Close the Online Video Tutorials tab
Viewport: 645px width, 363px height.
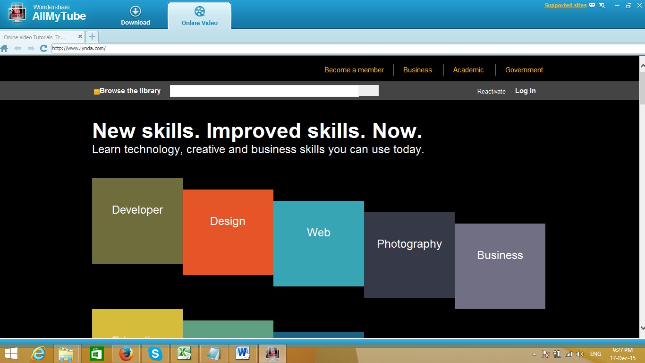[80, 36]
